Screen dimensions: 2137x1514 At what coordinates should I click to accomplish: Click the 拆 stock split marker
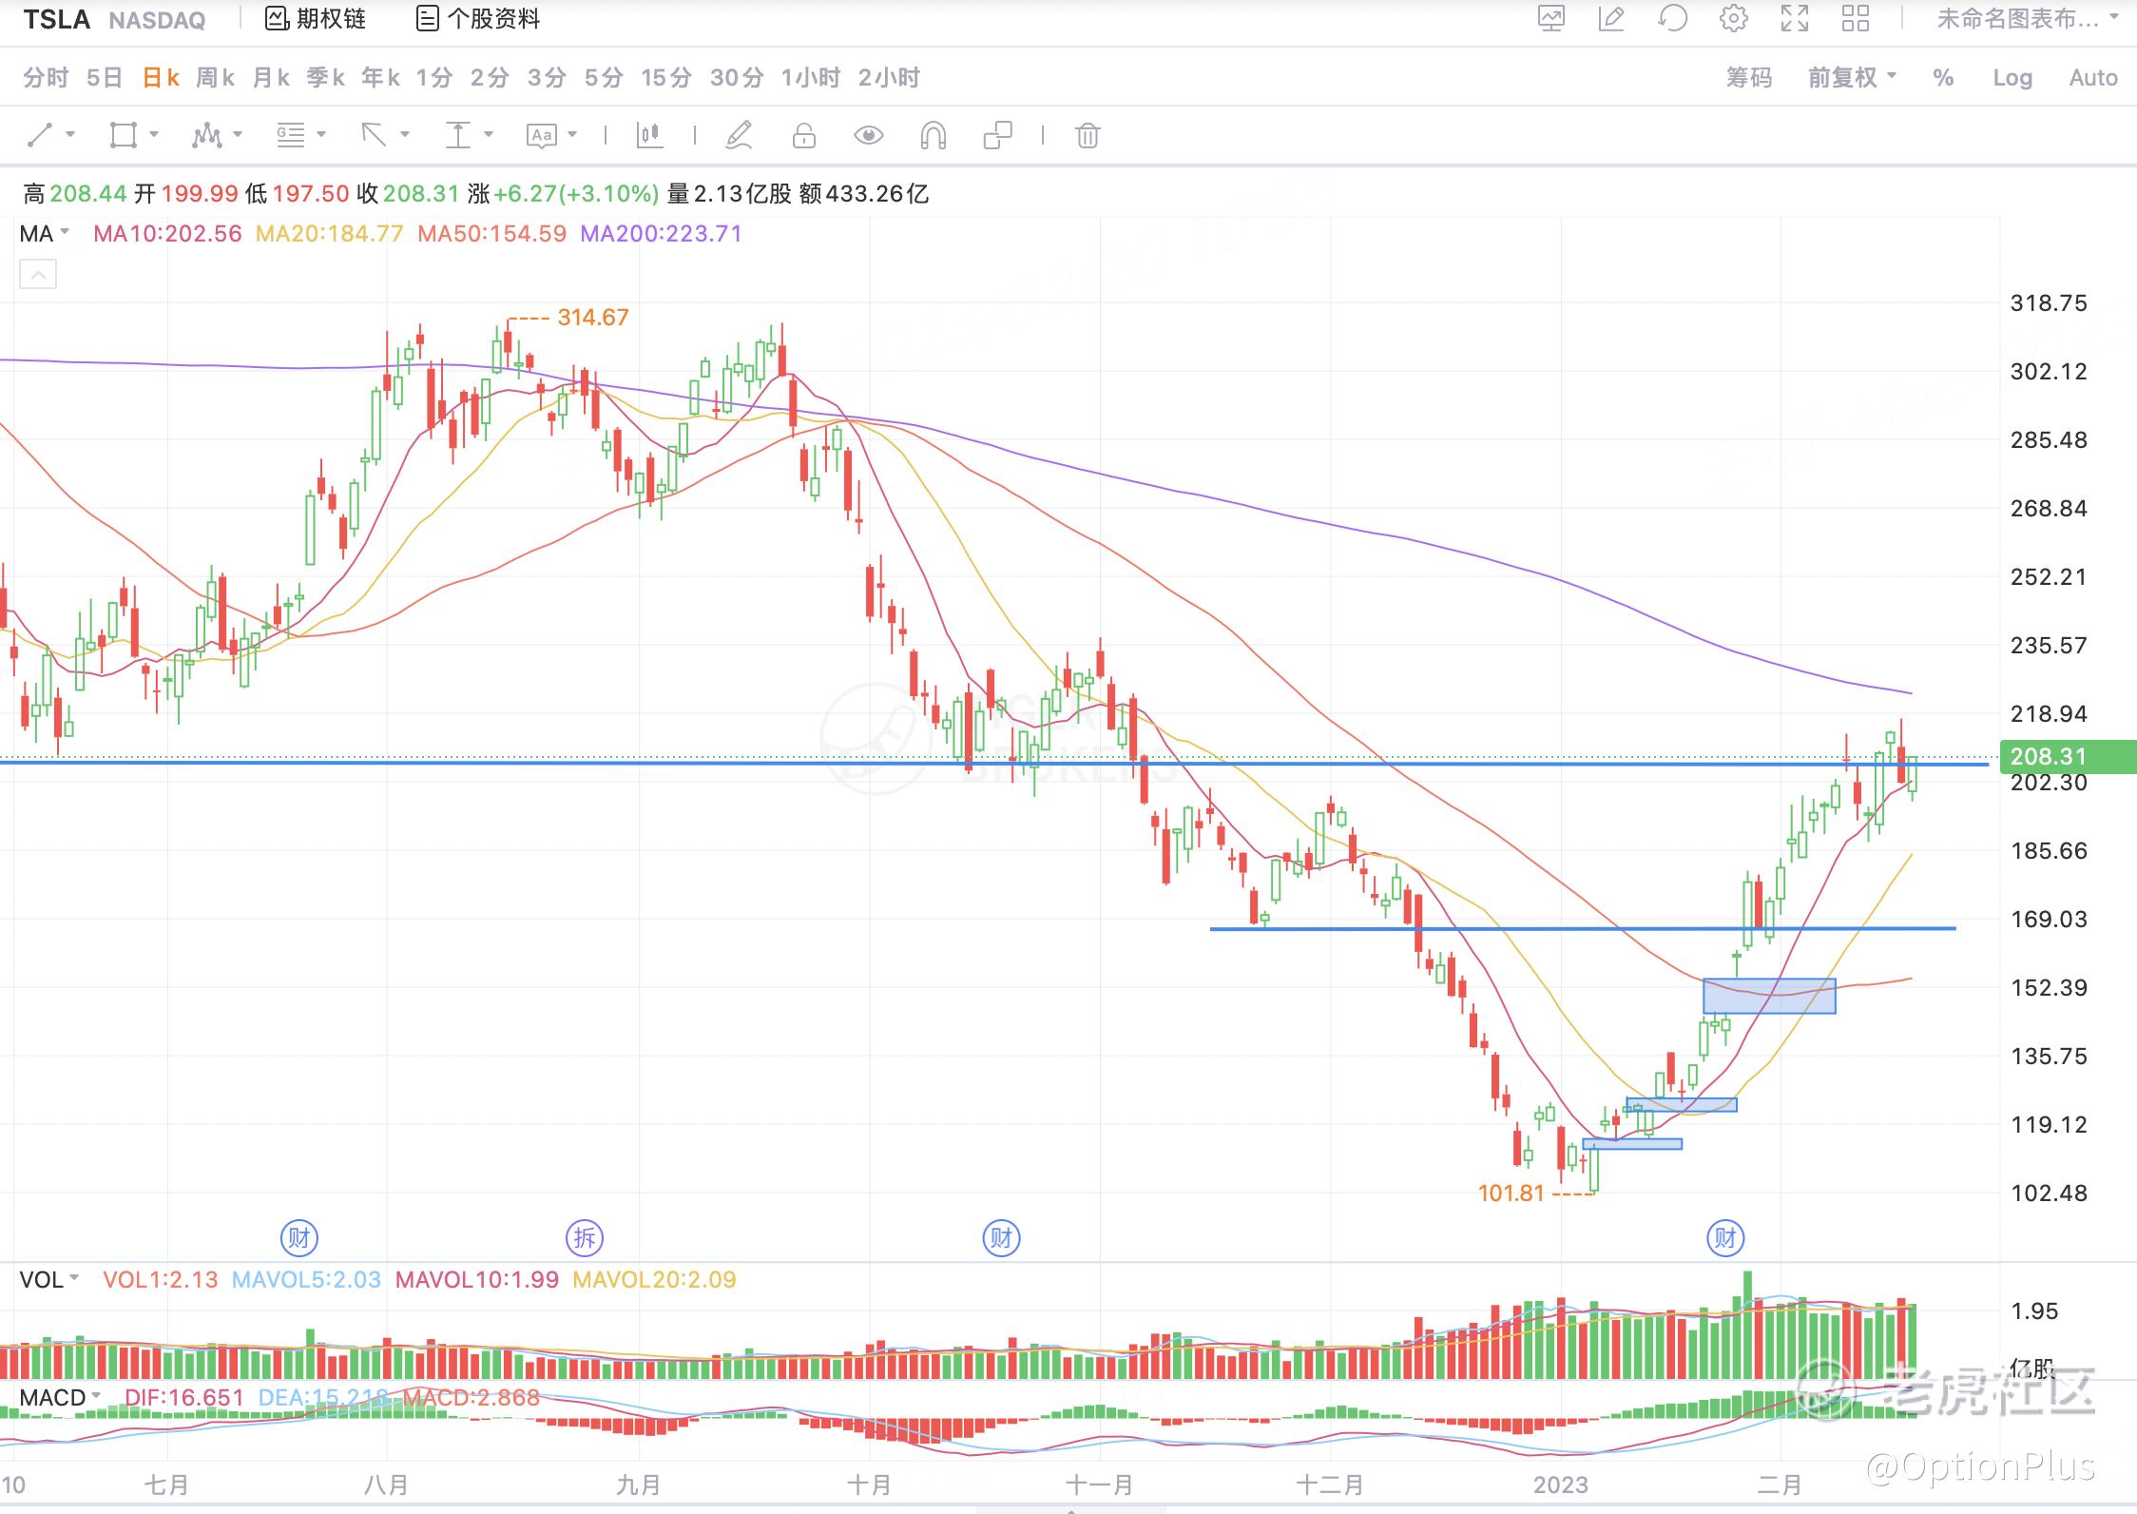pos(585,1237)
